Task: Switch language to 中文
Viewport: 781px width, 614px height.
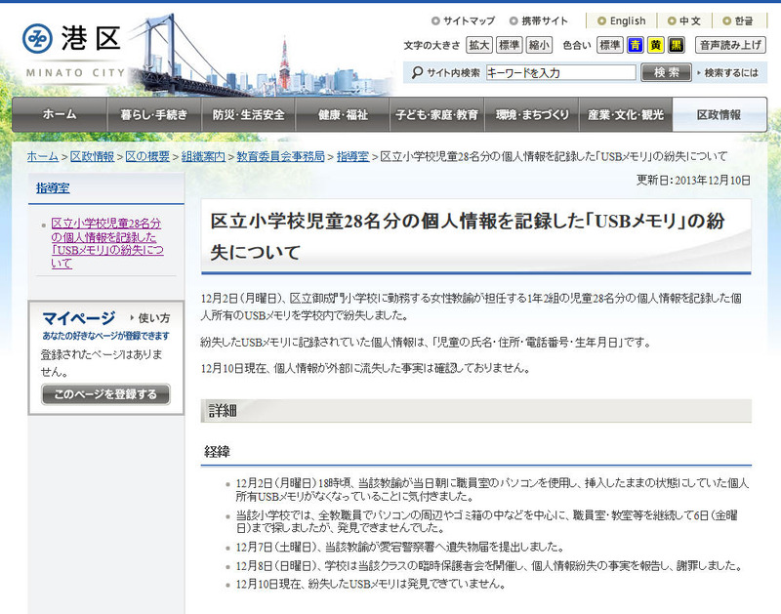Action: point(689,20)
